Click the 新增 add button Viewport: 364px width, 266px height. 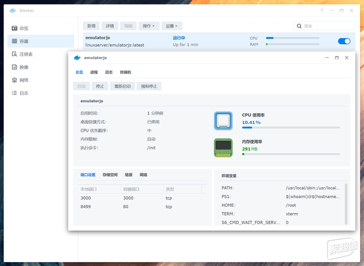(x=91, y=26)
